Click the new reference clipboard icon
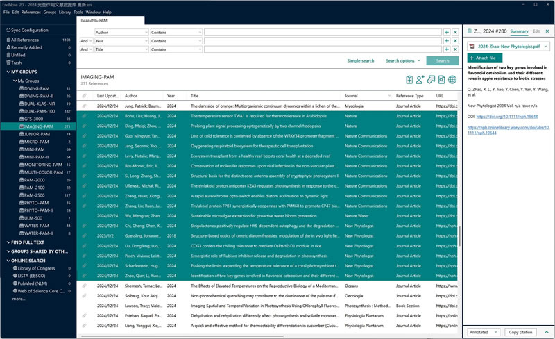555x339 pixels. pos(409,80)
